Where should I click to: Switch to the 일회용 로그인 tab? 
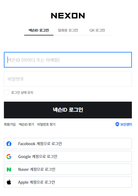pyautogui.click(x=68, y=30)
